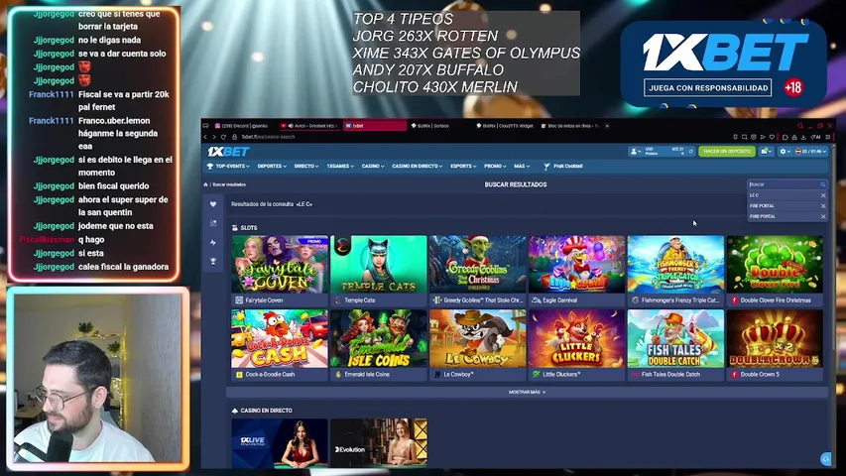The height and width of the screenshot is (476, 846).
Task: Open the user account icon dropdown
Action: pyautogui.click(x=636, y=152)
